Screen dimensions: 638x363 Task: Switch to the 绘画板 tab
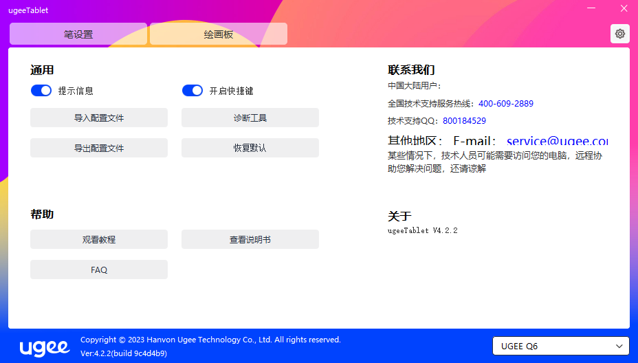(x=219, y=34)
